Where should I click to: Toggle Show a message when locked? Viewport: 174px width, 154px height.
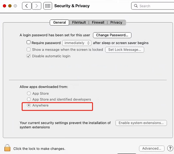29,50
